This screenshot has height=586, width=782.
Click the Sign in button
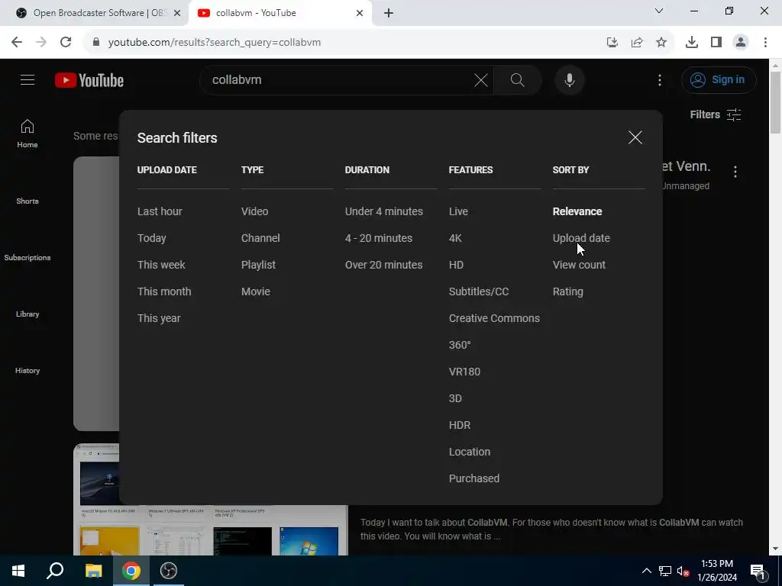click(x=719, y=79)
